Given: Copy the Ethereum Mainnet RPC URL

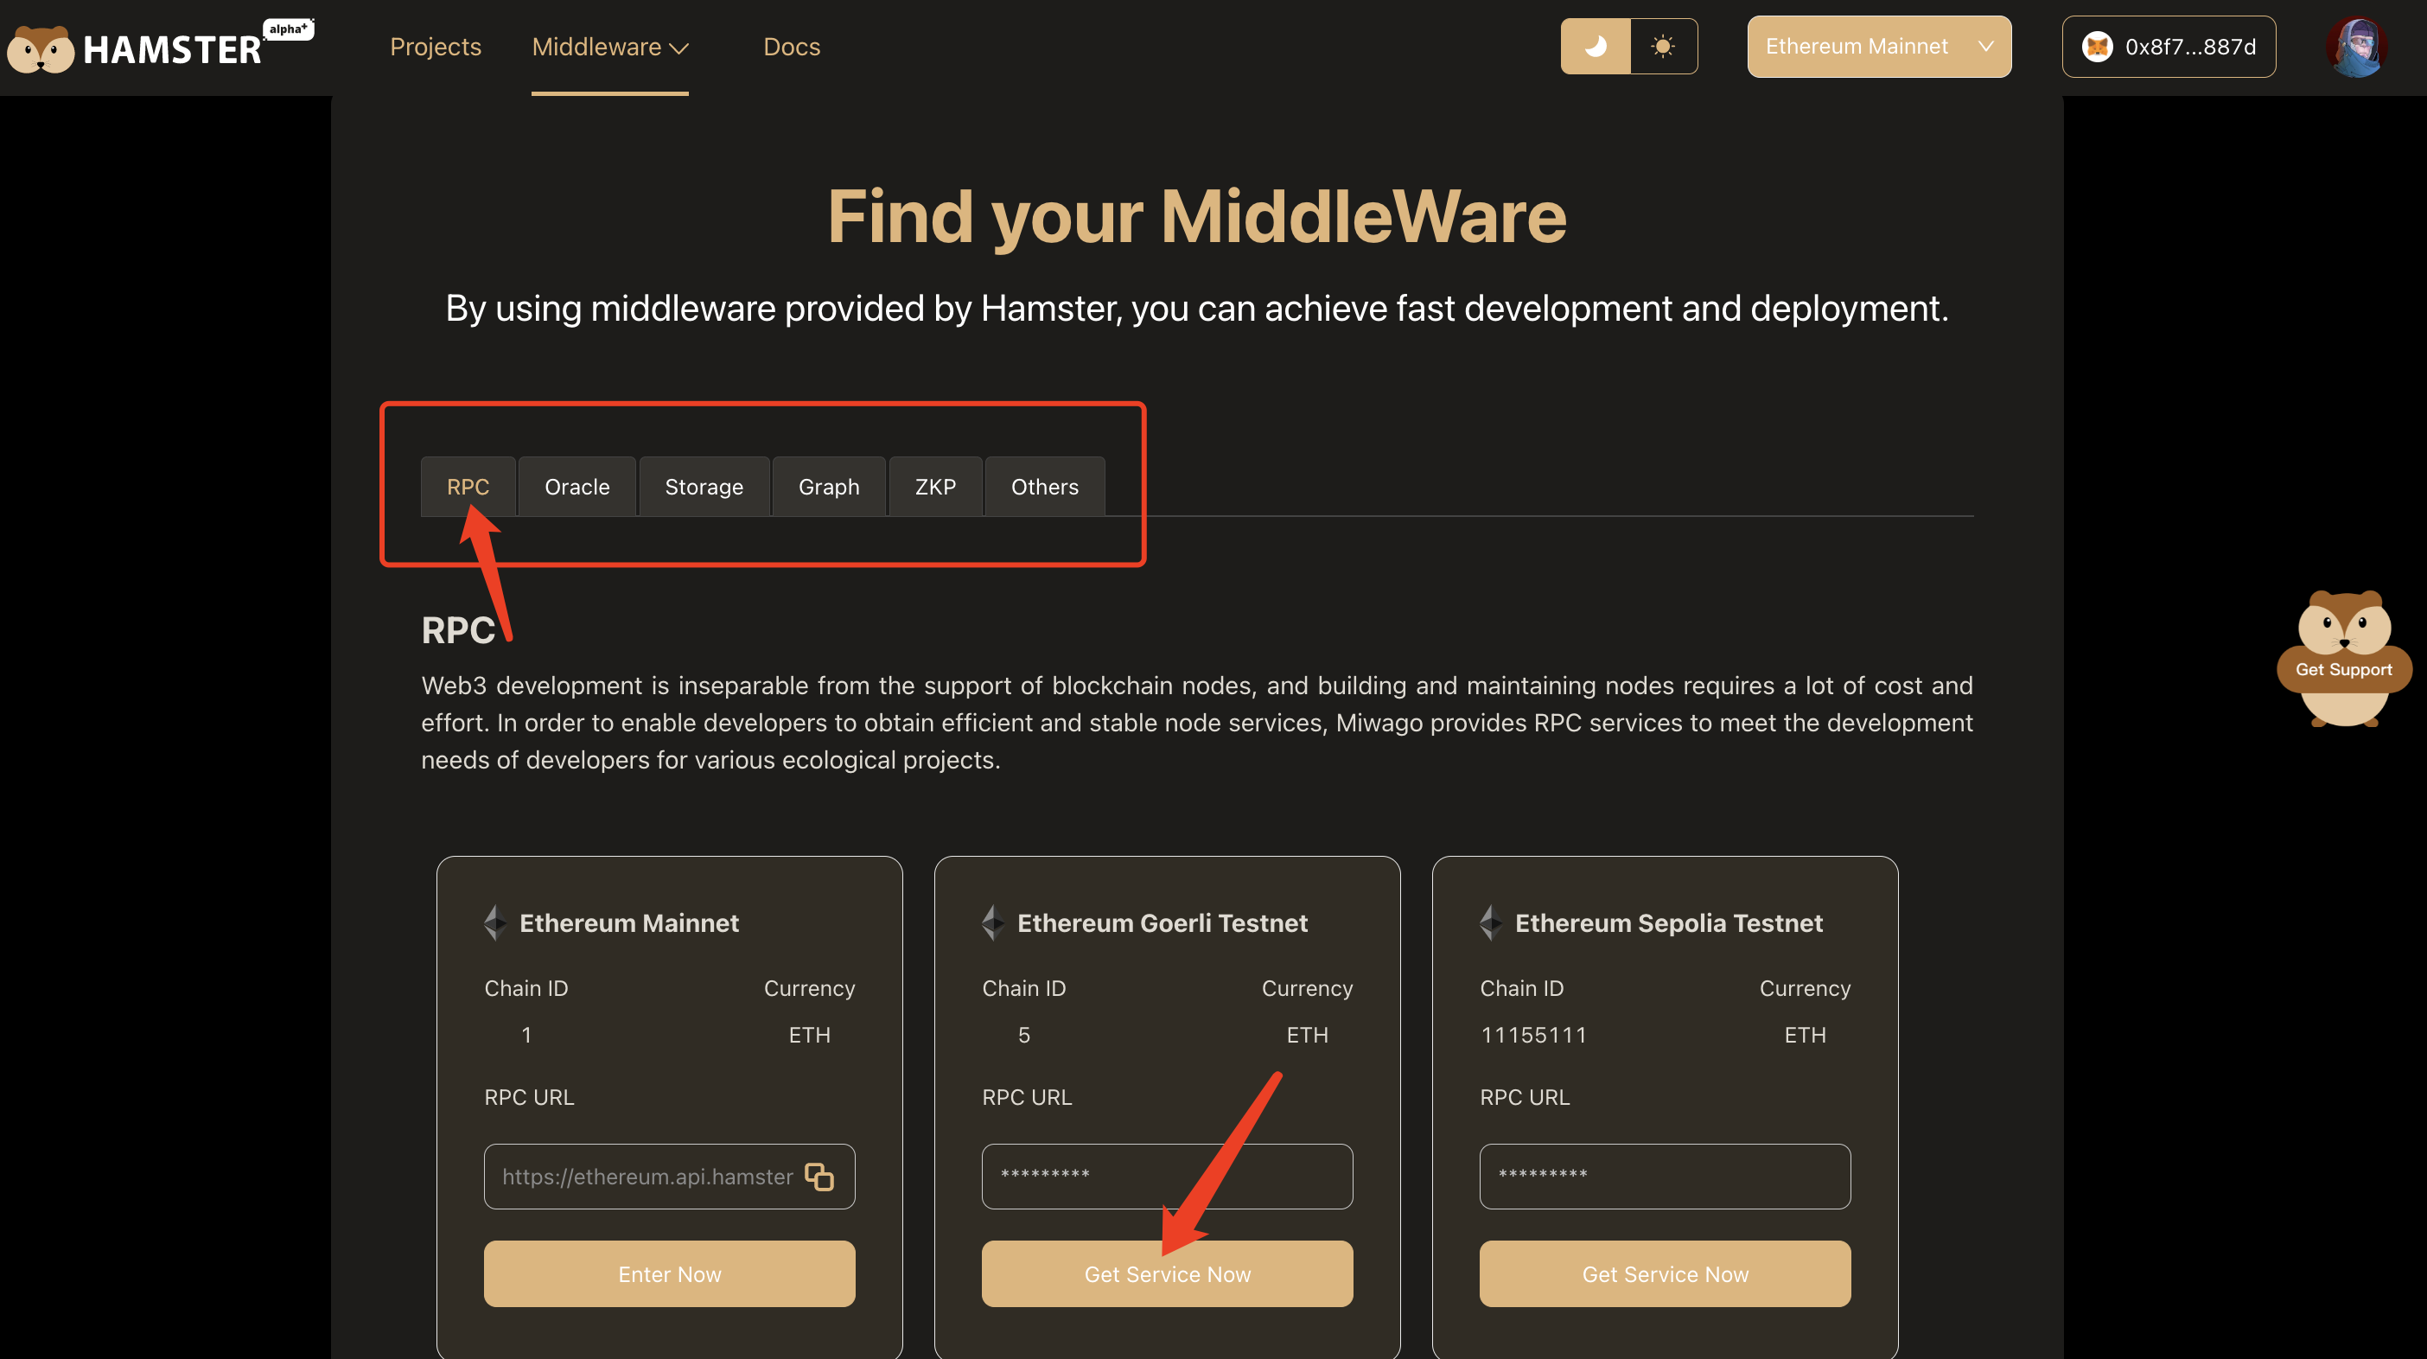Looking at the screenshot, I should point(819,1177).
